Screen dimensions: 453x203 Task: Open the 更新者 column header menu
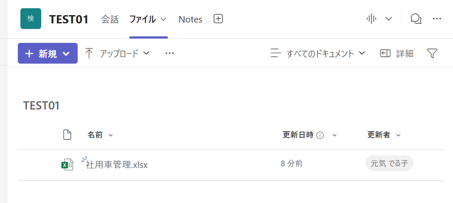pyautogui.click(x=384, y=135)
